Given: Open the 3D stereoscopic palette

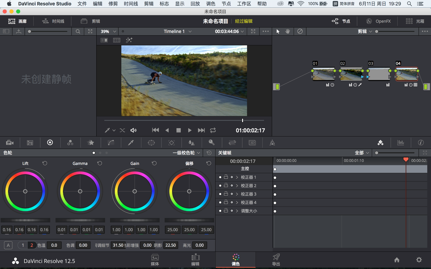Looking at the screenshot, I should pos(252,143).
